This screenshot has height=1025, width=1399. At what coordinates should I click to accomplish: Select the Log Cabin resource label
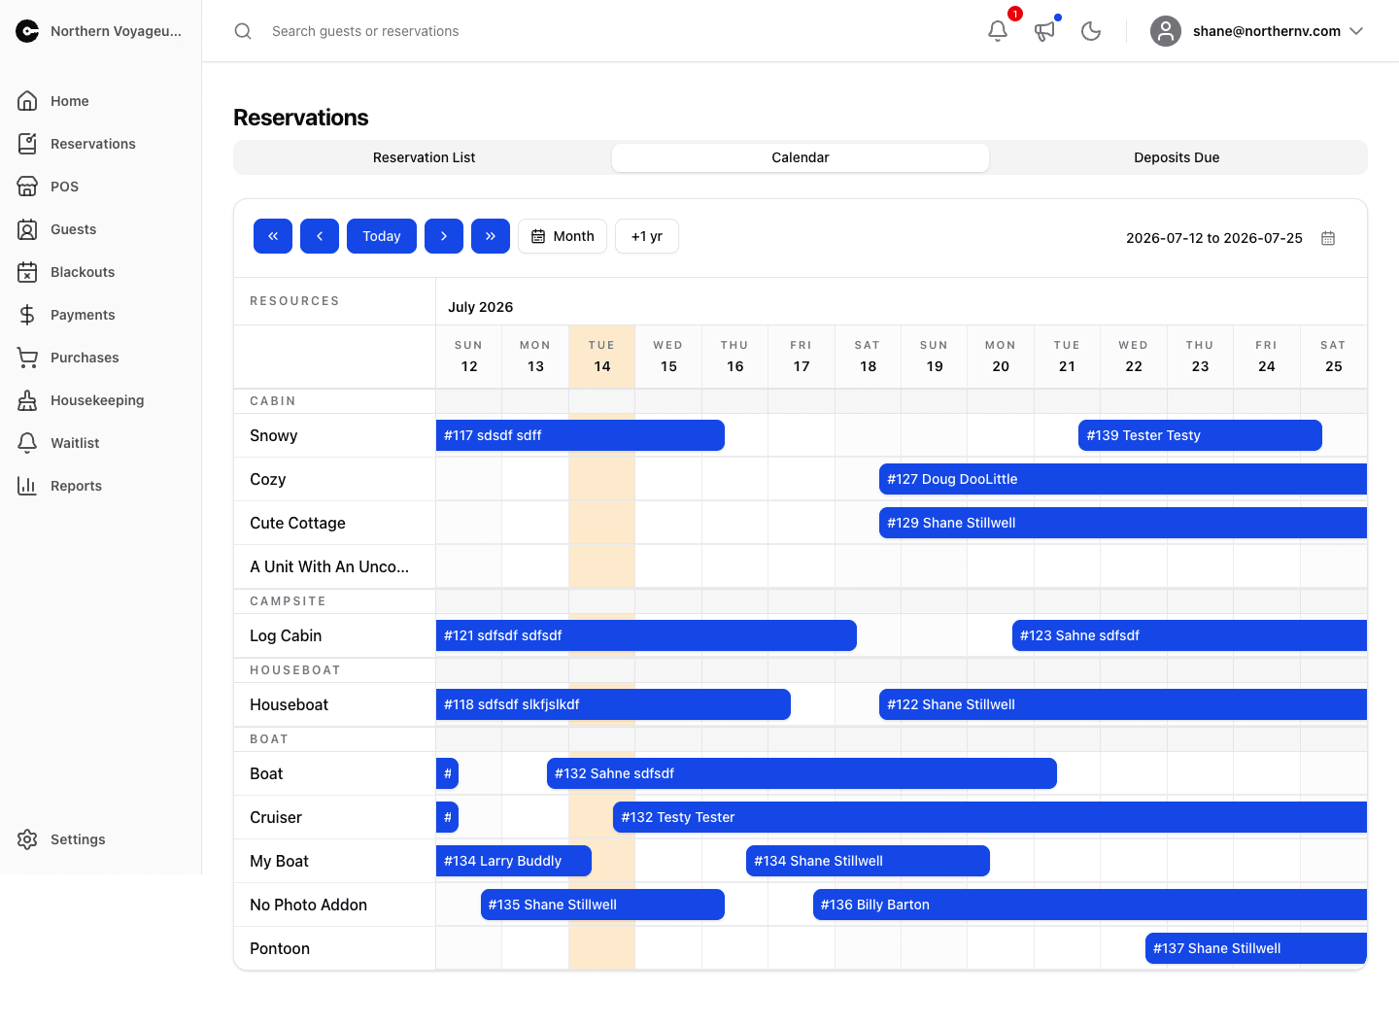[x=286, y=635]
